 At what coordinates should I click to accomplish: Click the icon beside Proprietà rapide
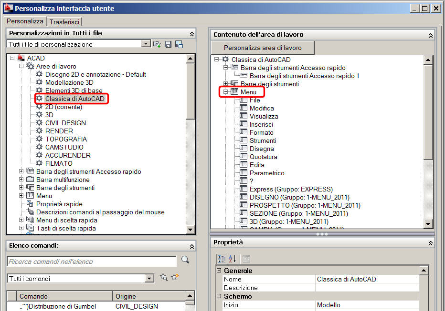[x=30, y=203]
